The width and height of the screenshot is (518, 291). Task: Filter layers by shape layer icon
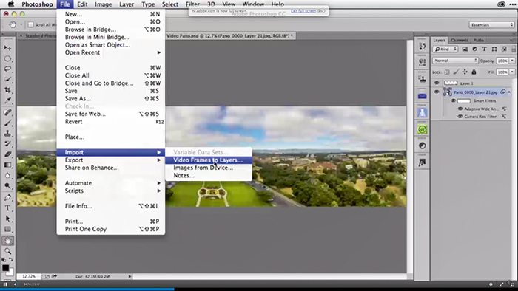click(494, 49)
